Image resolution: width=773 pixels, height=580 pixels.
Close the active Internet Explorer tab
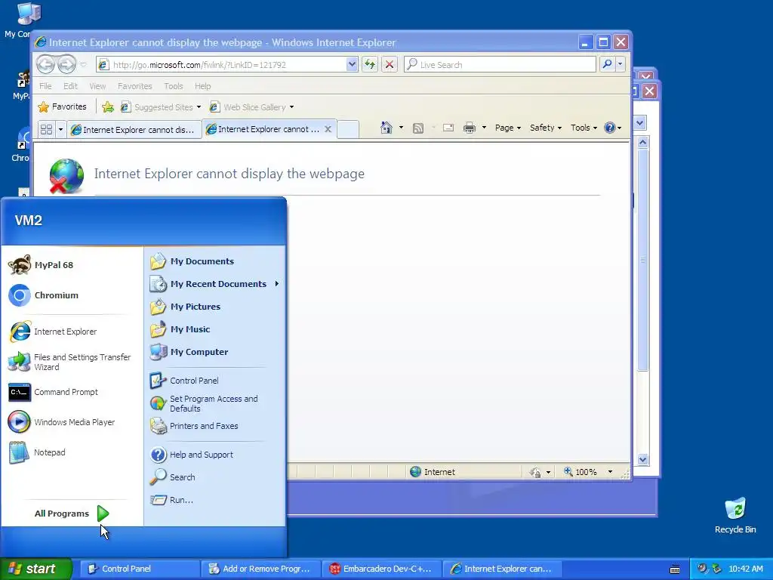(x=328, y=129)
